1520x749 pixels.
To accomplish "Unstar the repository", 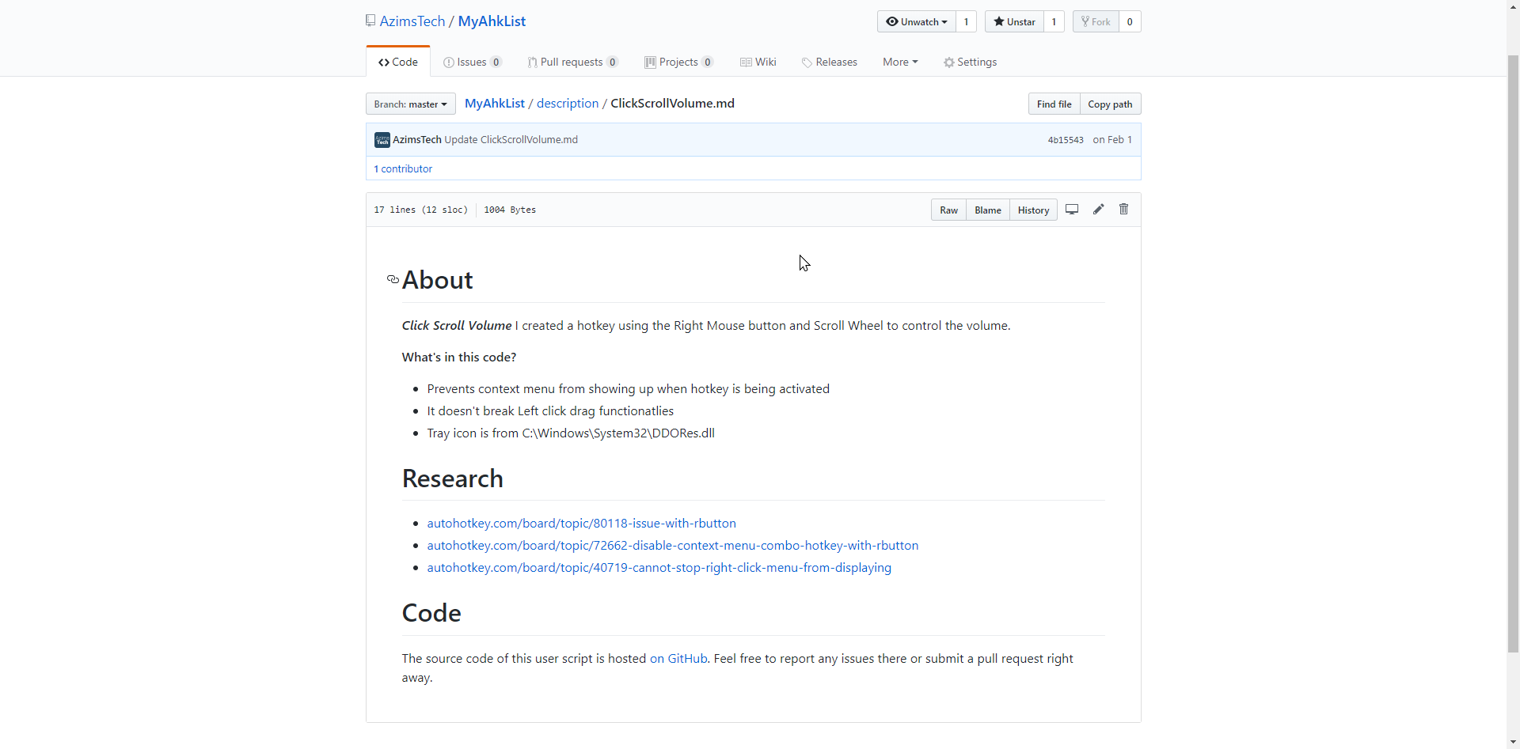I will [x=1014, y=21].
